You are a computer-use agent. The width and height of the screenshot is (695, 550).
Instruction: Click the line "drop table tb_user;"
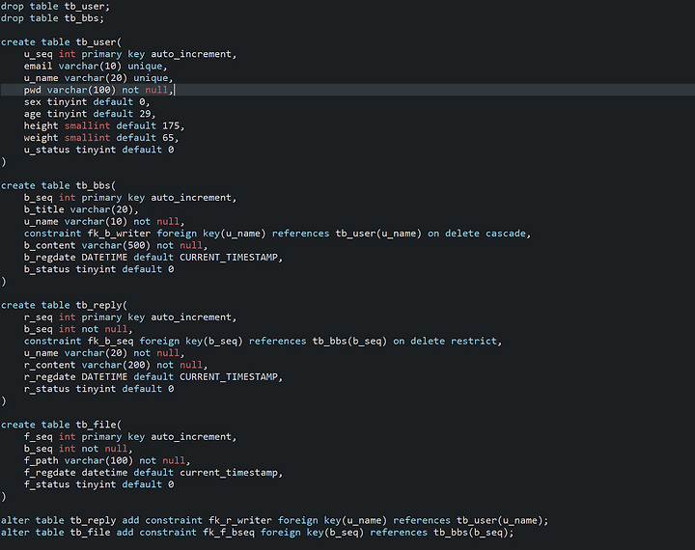click(55, 7)
